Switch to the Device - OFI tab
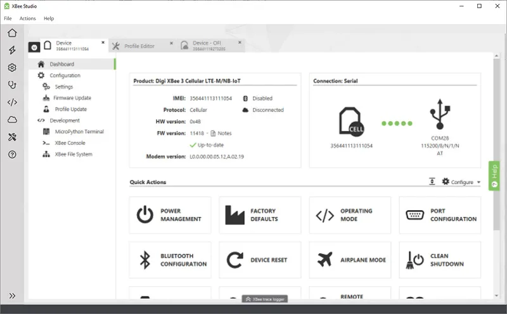The width and height of the screenshot is (507, 314). click(x=211, y=46)
